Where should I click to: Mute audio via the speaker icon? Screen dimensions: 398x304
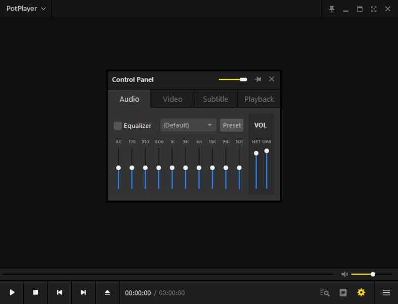pyautogui.click(x=344, y=274)
